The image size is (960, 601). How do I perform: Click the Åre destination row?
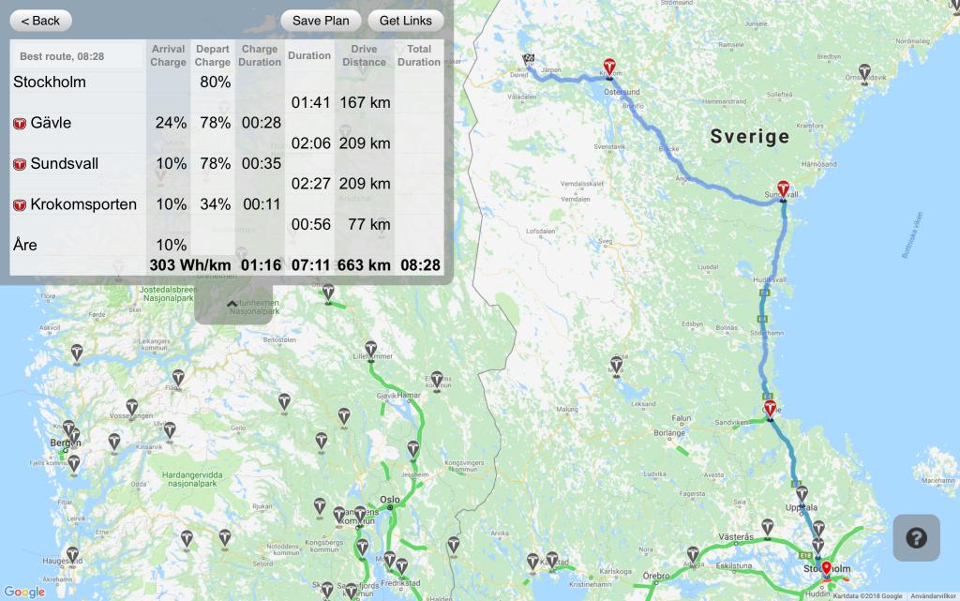pyautogui.click(x=226, y=245)
